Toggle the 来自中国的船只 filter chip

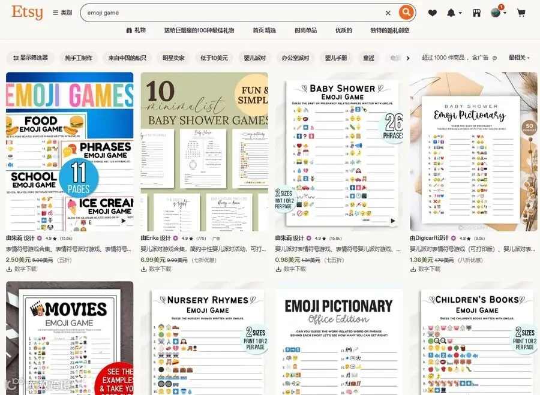pos(127,58)
